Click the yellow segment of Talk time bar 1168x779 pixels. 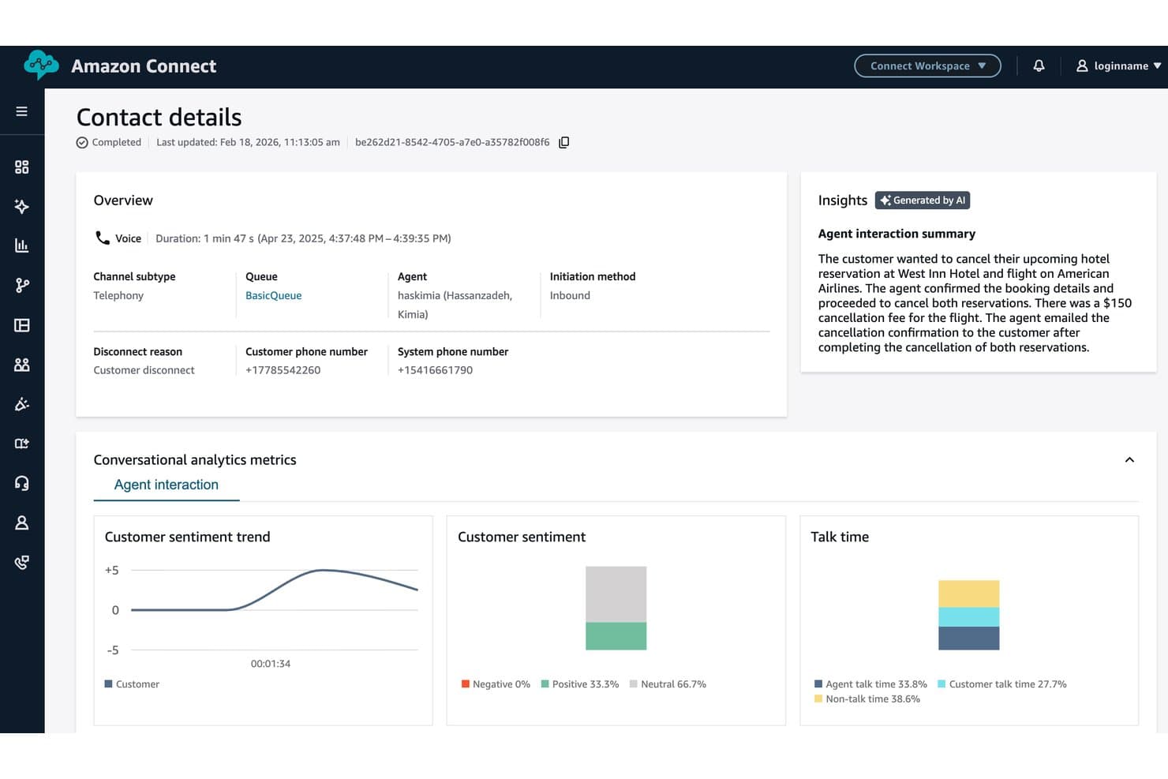click(x=968, y=594)
